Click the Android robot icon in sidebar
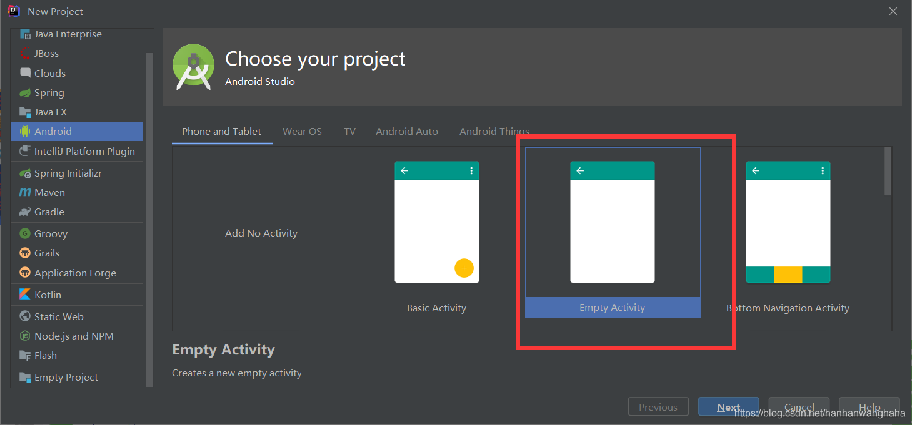This screenshot has width=912, height=425. (25, 132)
